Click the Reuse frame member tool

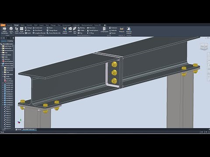(x=49, y=28)
